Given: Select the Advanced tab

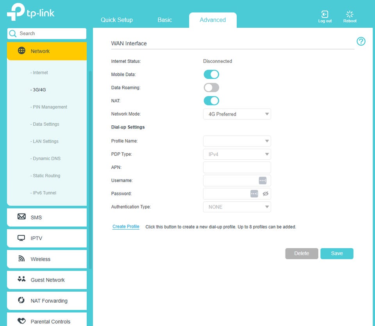Looking at the screenshot, I should click(x=212, y=20).
